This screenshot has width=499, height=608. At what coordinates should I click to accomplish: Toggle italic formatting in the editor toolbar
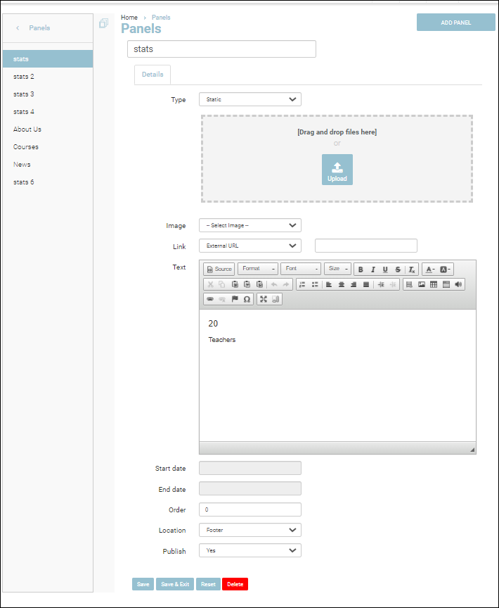pos(373,270)
